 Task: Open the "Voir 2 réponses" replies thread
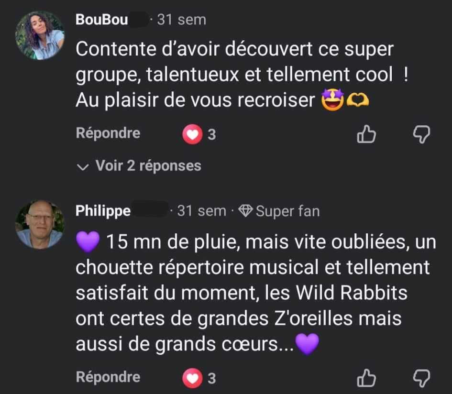[x=148, y=166]
